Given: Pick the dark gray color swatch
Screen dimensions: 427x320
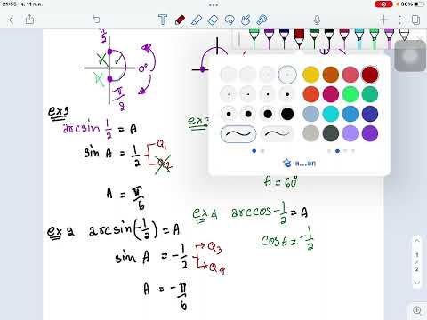Looking at the screenshot, I should tap(331, 133).
